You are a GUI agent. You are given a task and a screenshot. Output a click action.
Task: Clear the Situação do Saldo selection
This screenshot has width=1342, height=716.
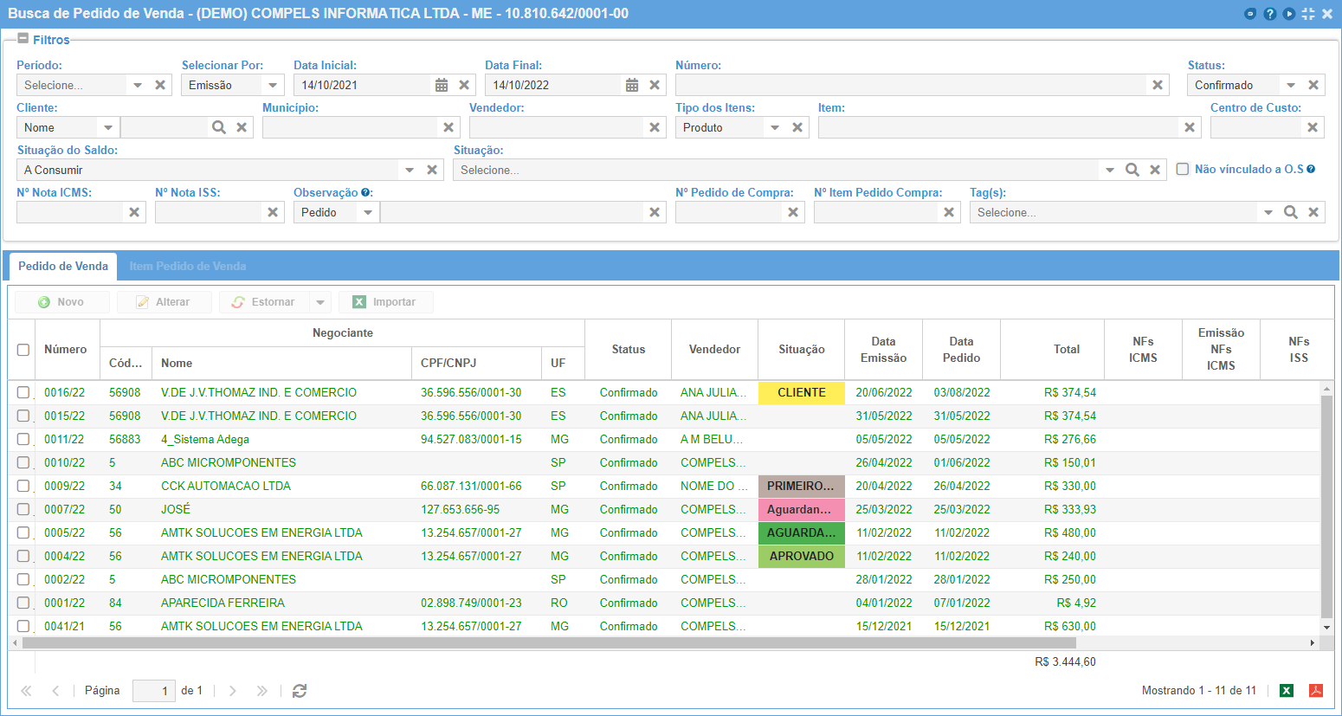pyautogui.click(x=432, y=170)
